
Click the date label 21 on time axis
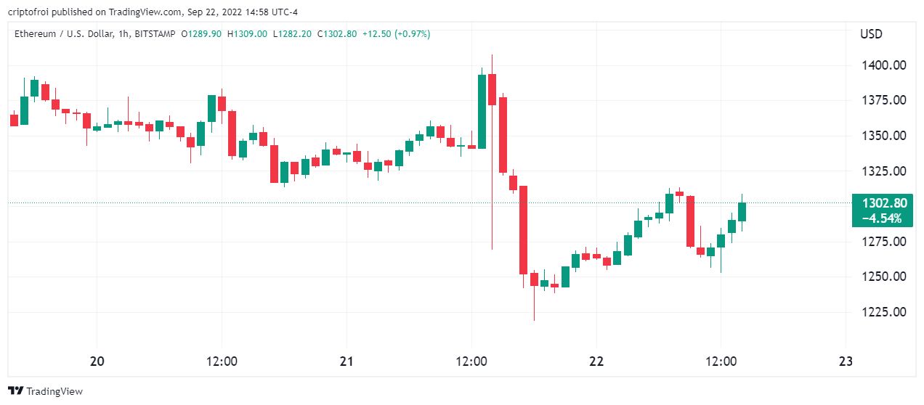[x=346, y=361]
